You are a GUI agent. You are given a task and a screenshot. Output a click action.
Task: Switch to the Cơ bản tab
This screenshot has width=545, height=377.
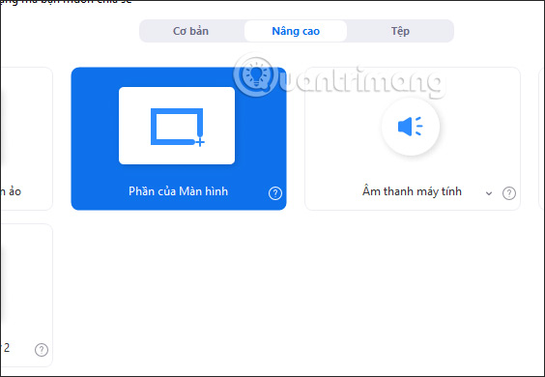pyautogui.click(x=190, y=31)
